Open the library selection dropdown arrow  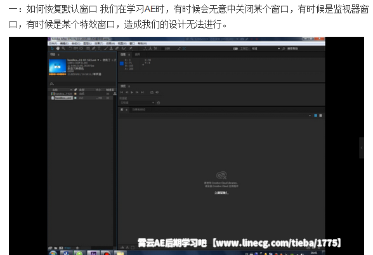[310, 115]
